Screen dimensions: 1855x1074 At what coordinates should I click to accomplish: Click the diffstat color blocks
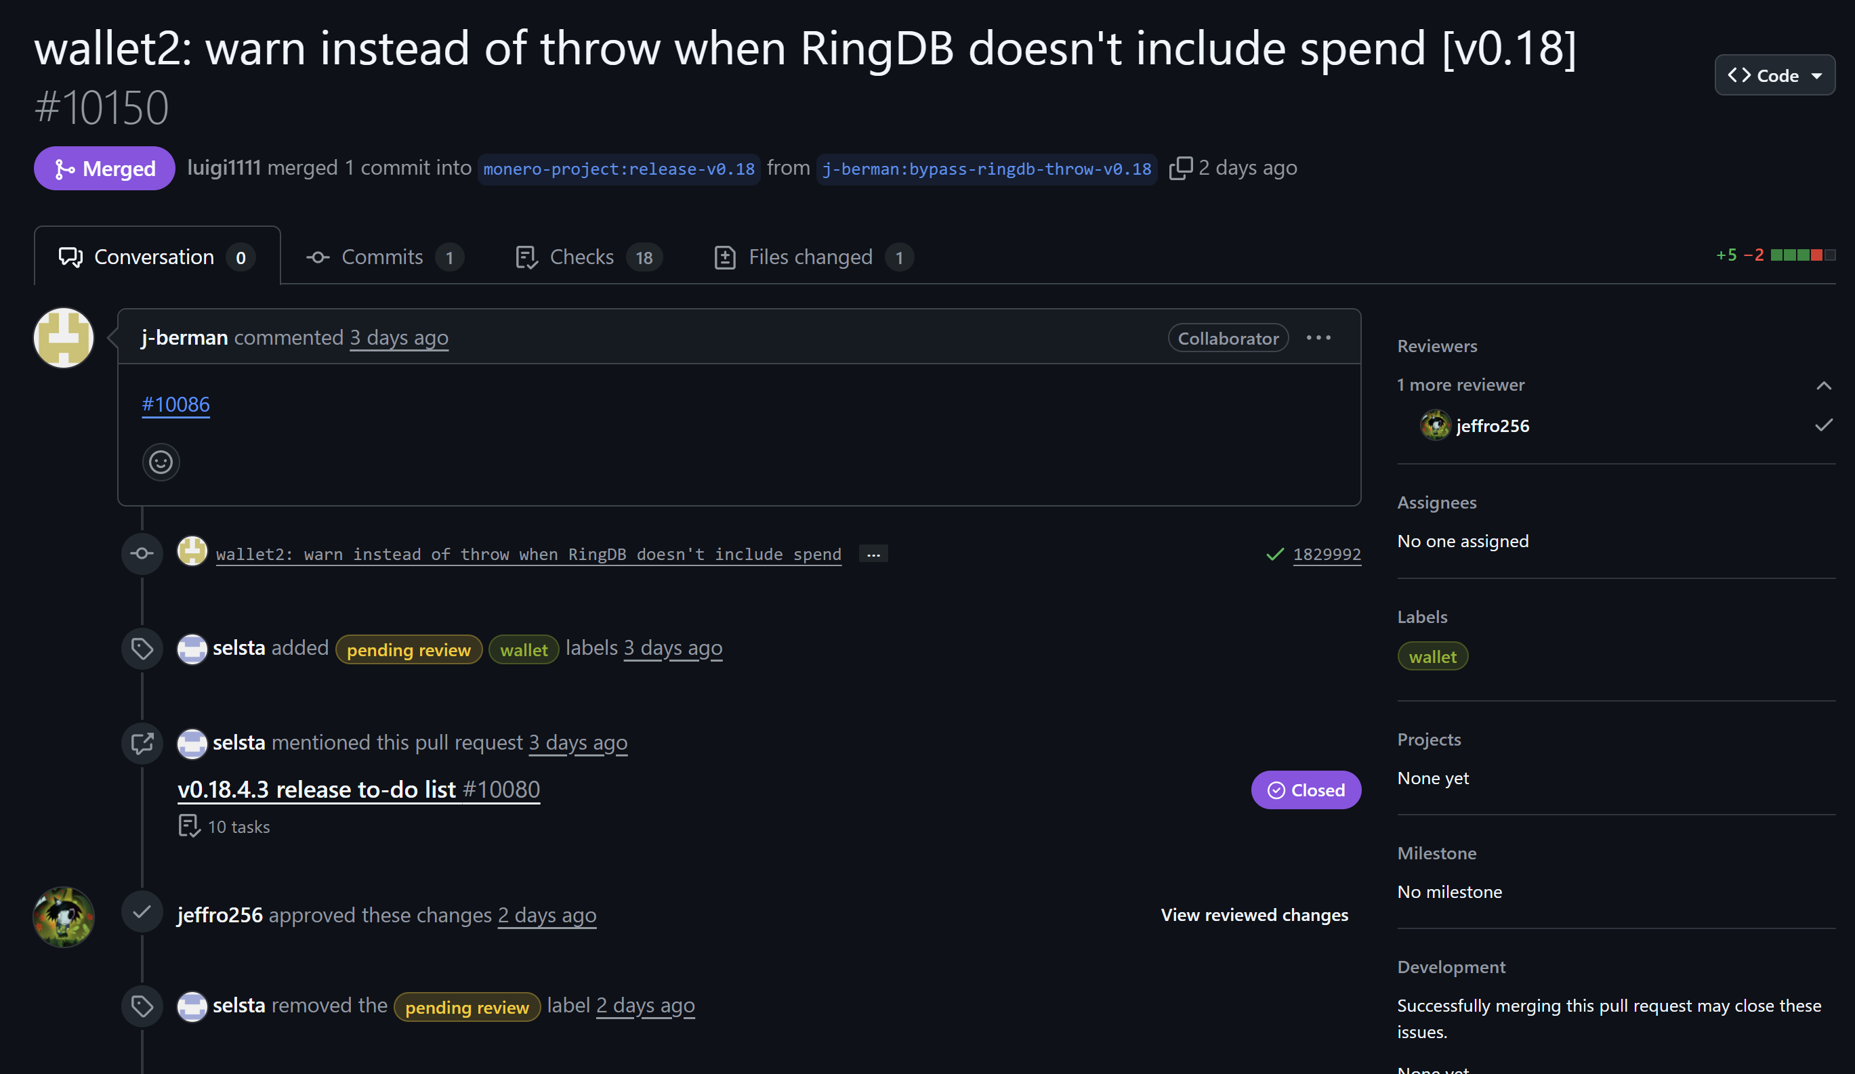[1802, 255]
